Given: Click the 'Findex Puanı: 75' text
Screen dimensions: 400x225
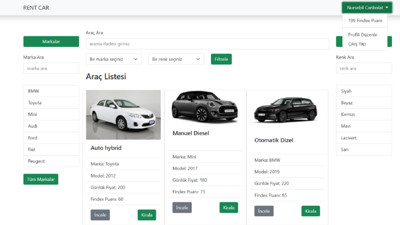Looking at the screenshot, I should (189, 192).
